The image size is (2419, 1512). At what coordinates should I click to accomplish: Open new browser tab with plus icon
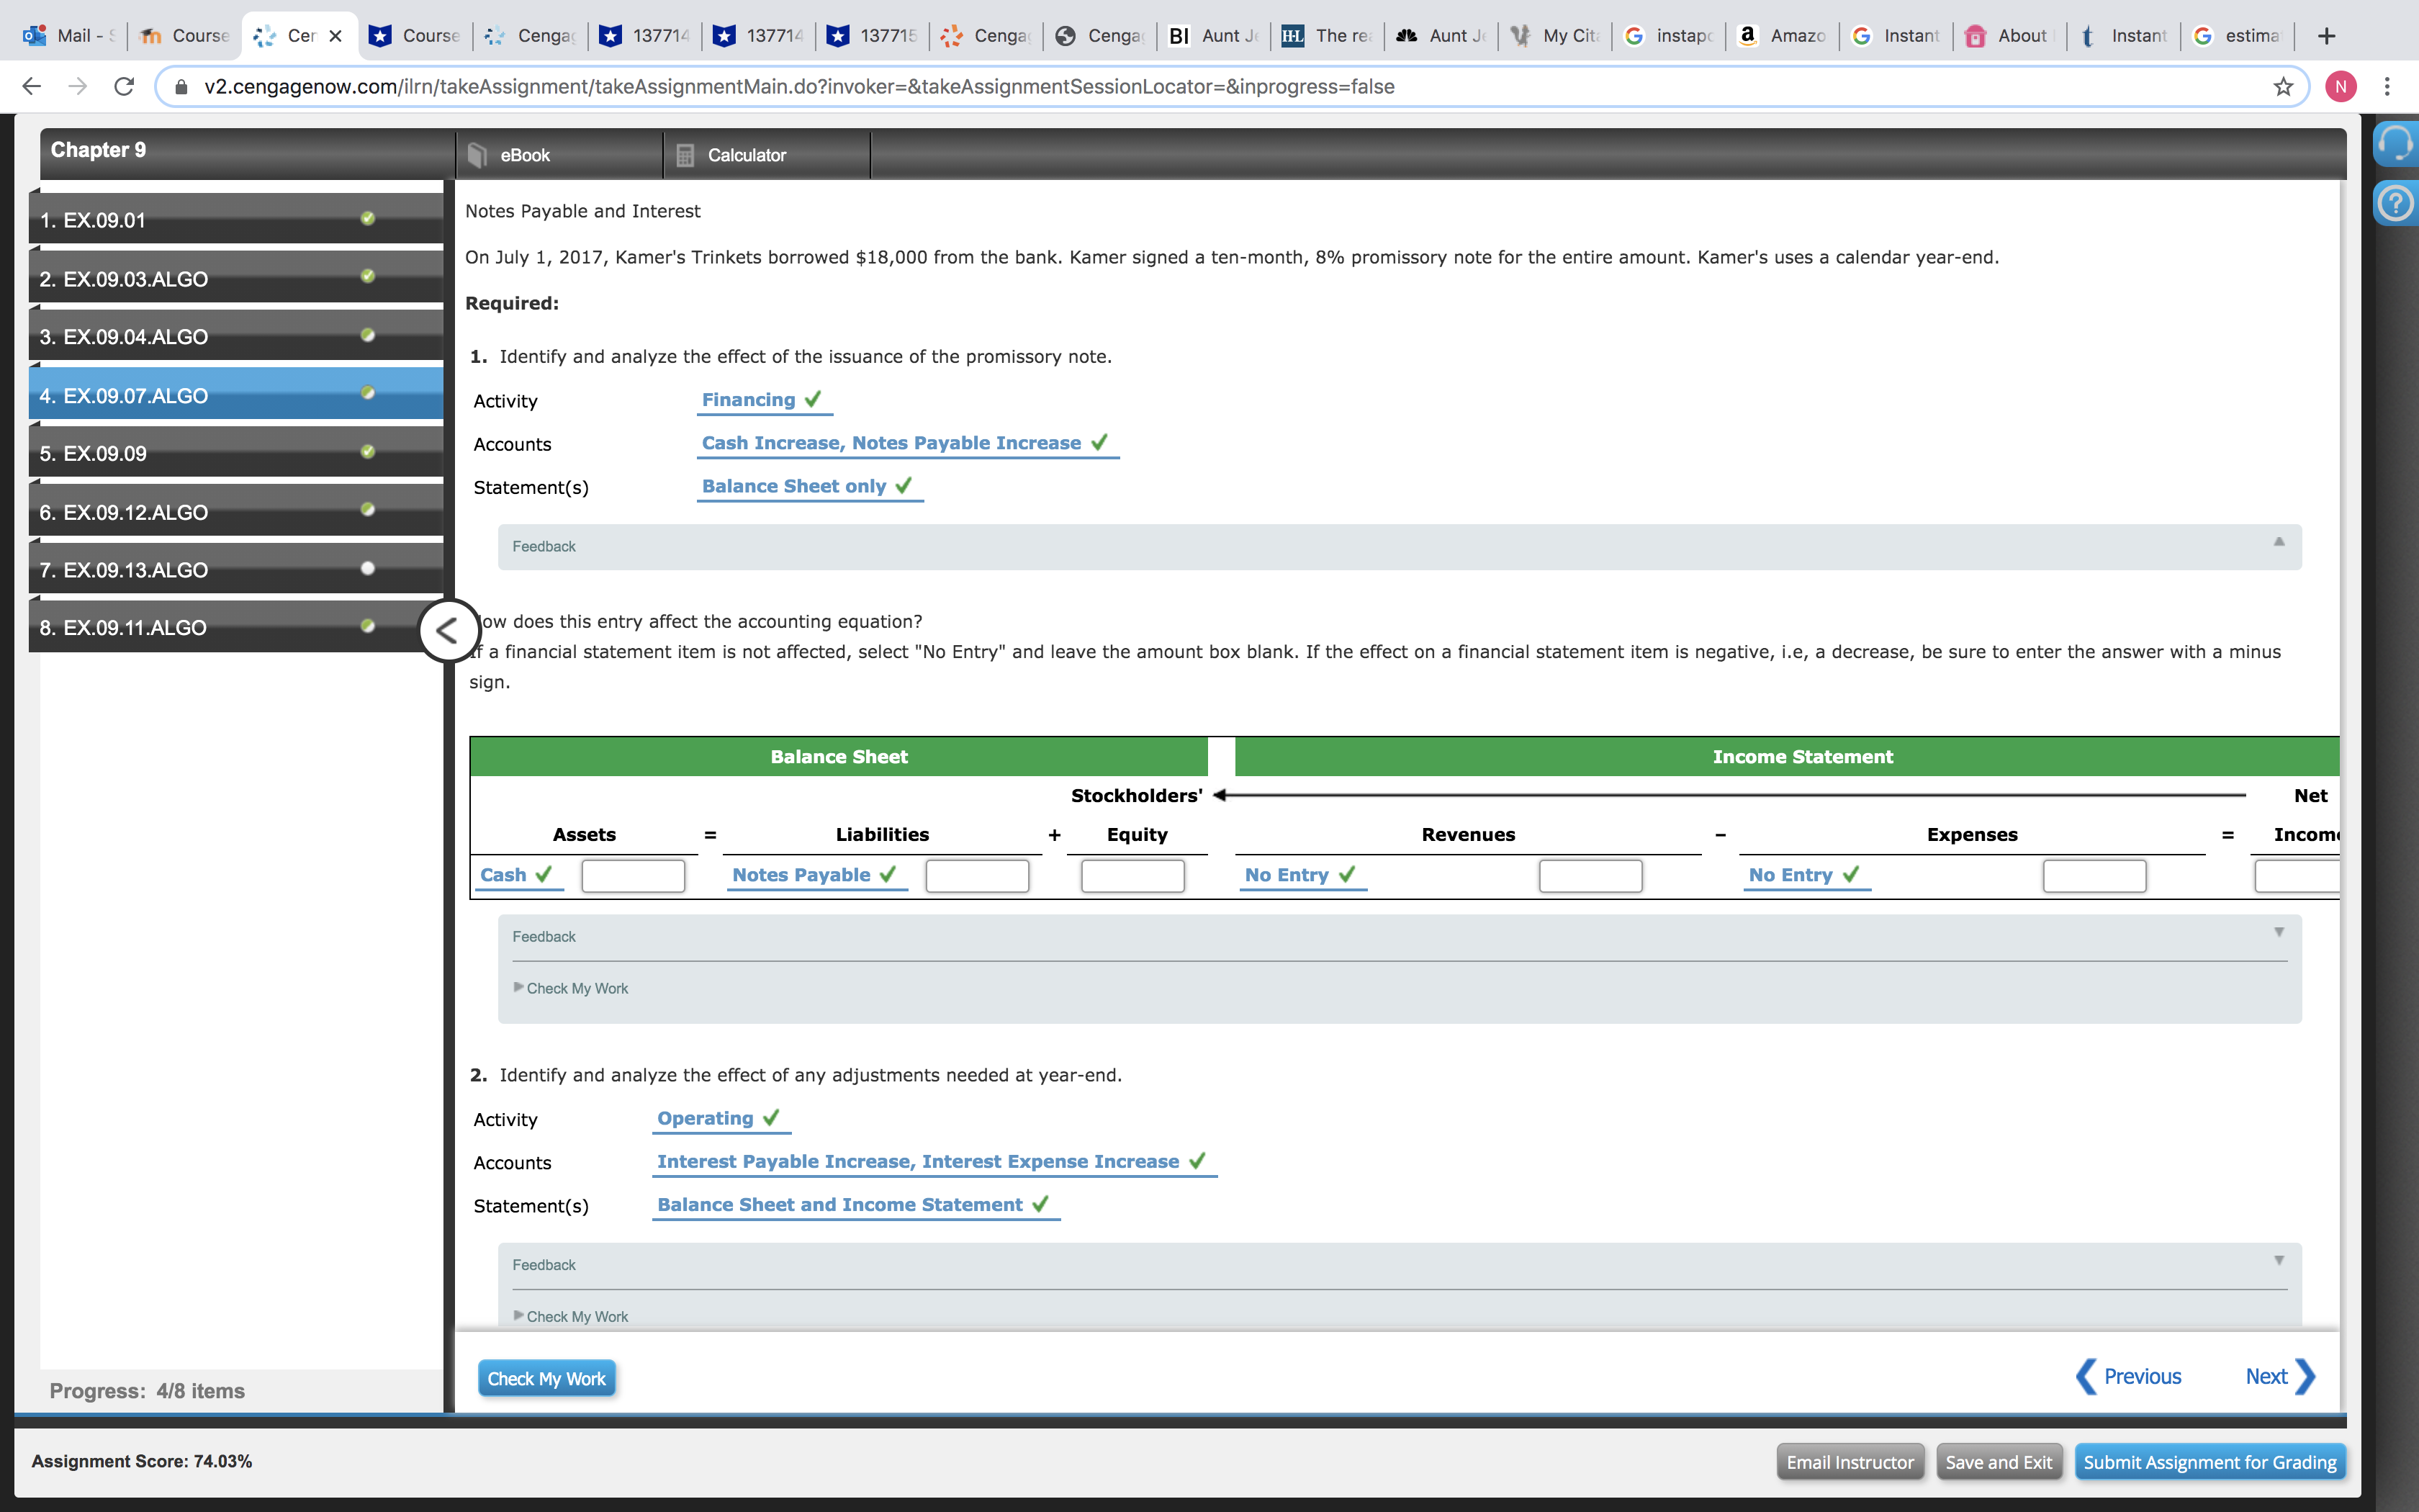click(x=2326, y=36)
